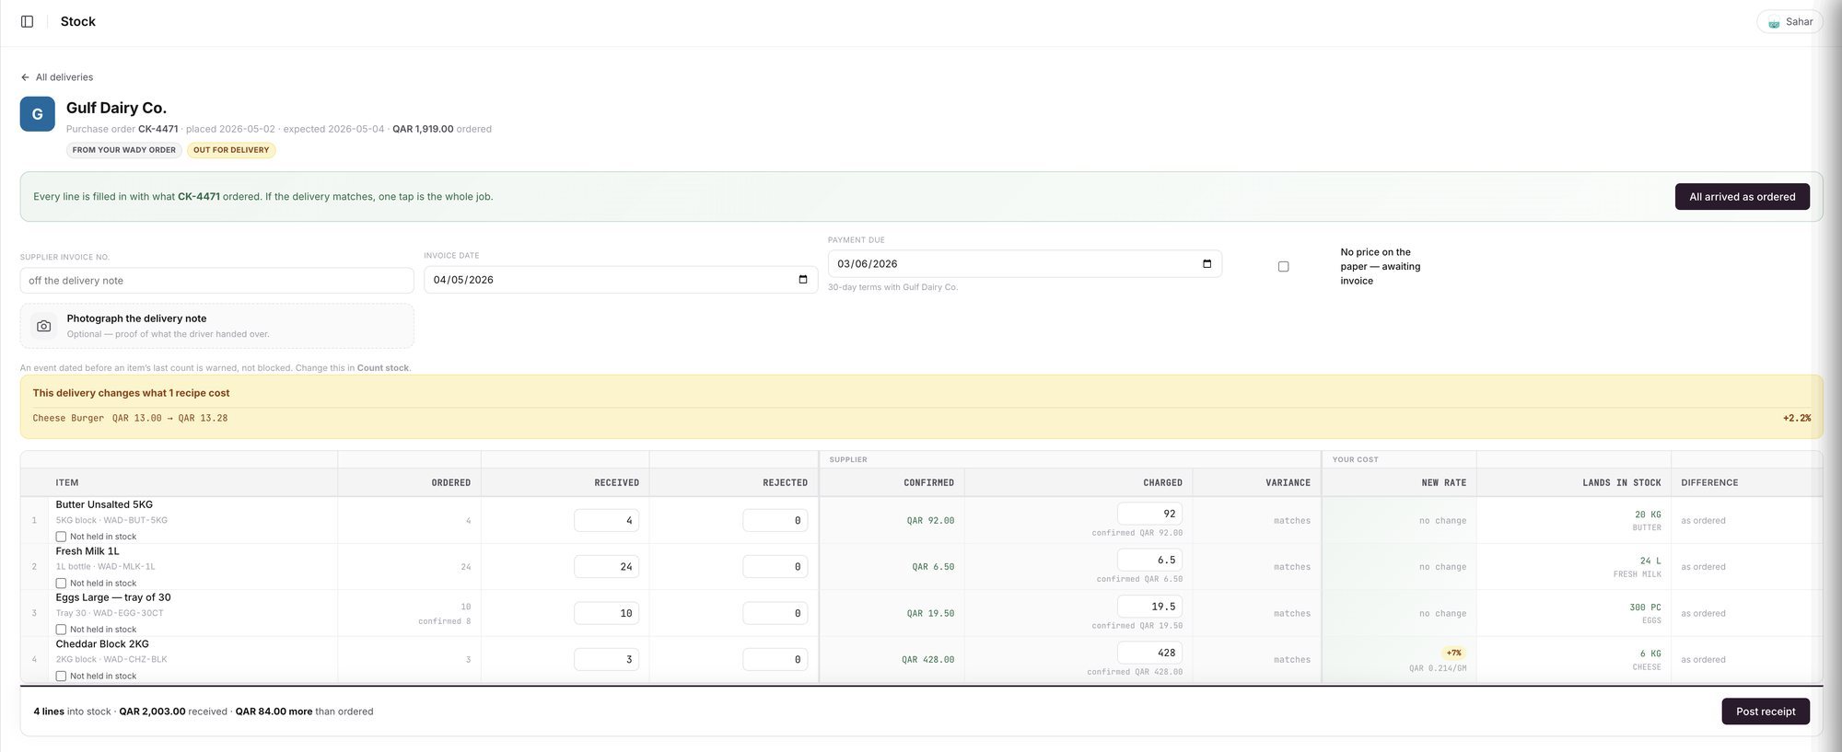Open the payment due calendar picker
The width and height of the screenshot is (1842, 752).
click(1207, 264)
